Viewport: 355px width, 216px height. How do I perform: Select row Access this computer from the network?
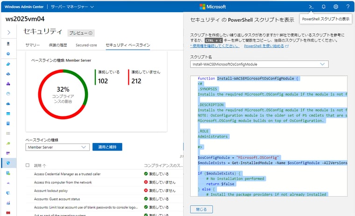pyautogui.click(x=104, y=182)
